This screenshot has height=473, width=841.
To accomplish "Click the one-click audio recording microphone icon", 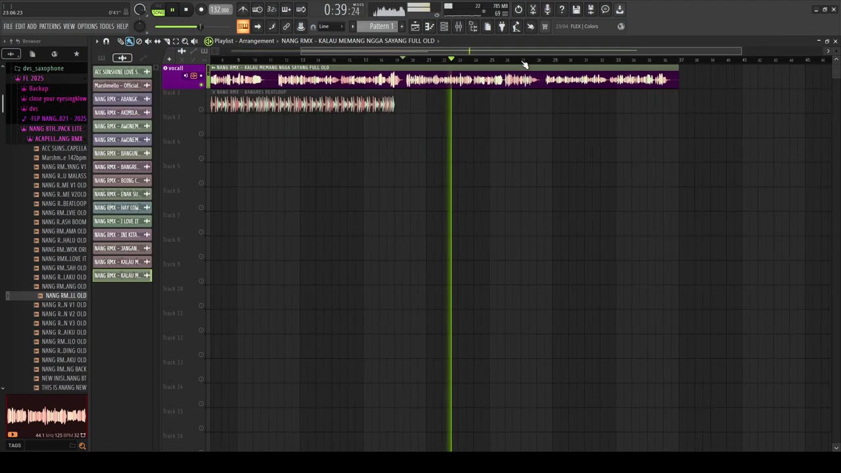I will point(547,9).
